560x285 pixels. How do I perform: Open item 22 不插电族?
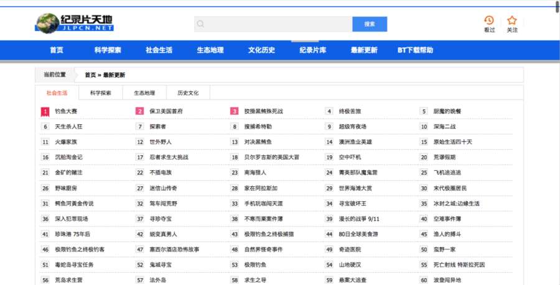click(161, 173)
